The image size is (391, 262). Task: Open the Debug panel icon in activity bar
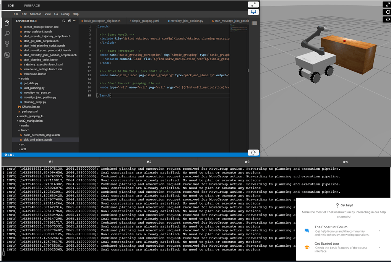[x=7, y=55]
